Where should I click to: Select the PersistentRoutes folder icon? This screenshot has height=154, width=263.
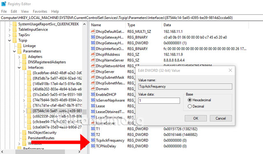click(x=24, y=138)
